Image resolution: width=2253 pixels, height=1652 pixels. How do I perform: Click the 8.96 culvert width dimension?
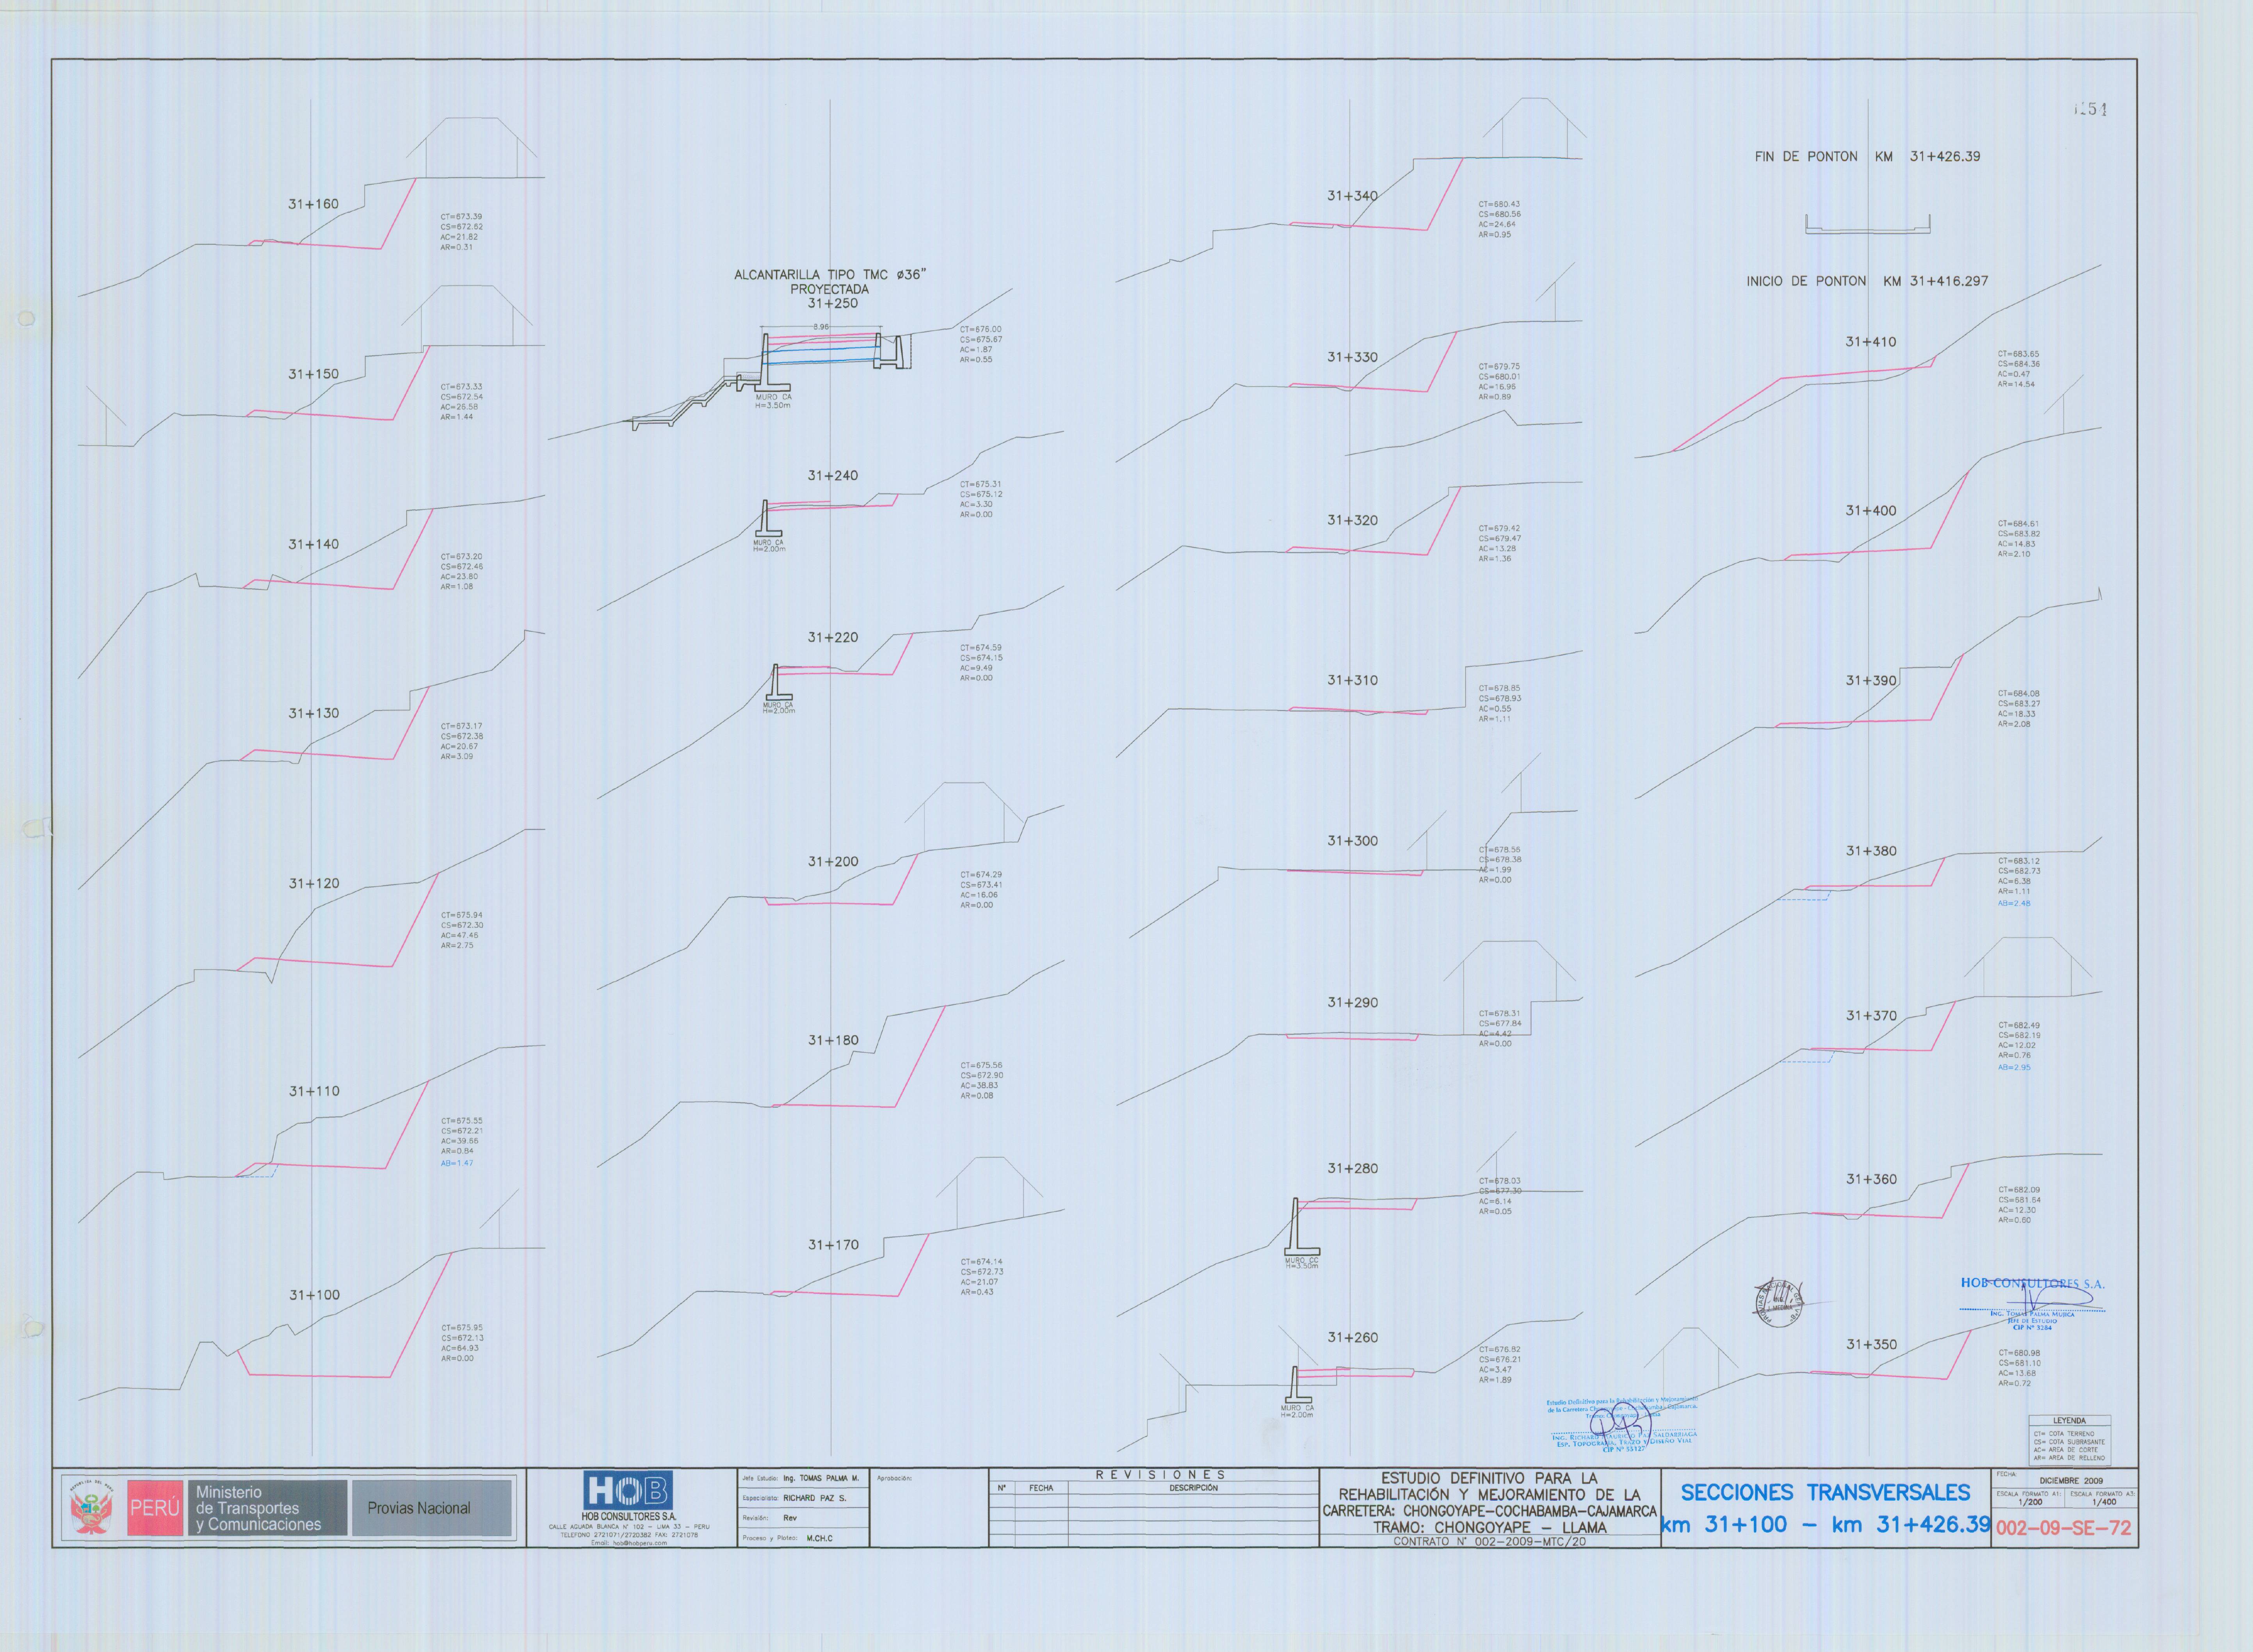point(820,327)
